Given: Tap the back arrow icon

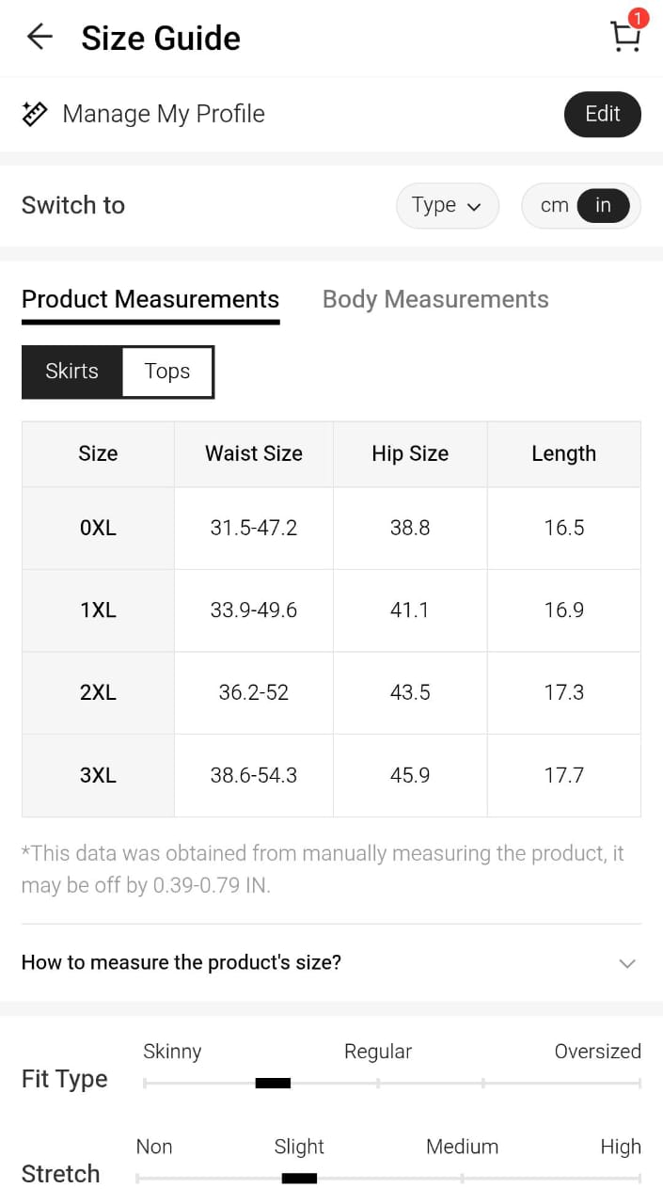Looking at the screenshot, I should pyautogui.click(x=39, y=38).
